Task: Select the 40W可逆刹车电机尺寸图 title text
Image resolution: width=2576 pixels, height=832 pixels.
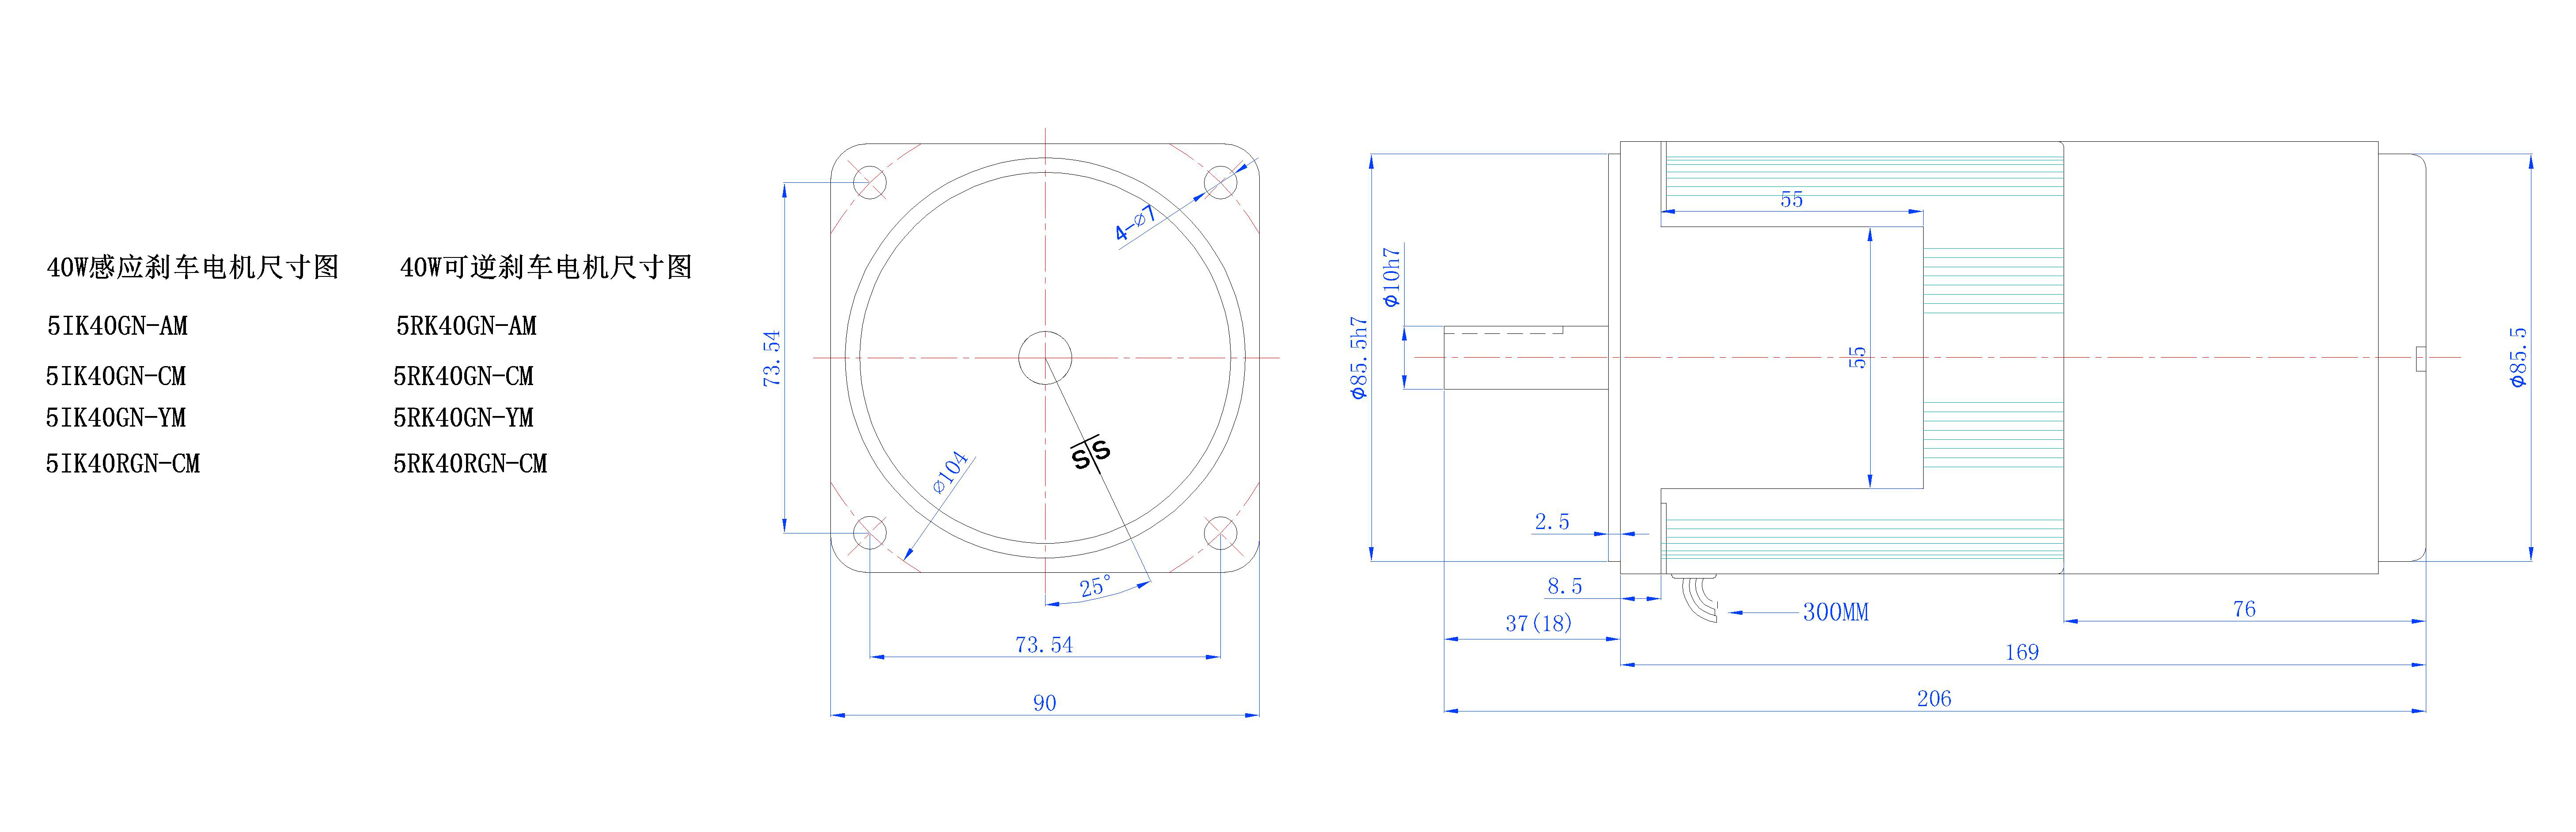Action: (546, 267)
